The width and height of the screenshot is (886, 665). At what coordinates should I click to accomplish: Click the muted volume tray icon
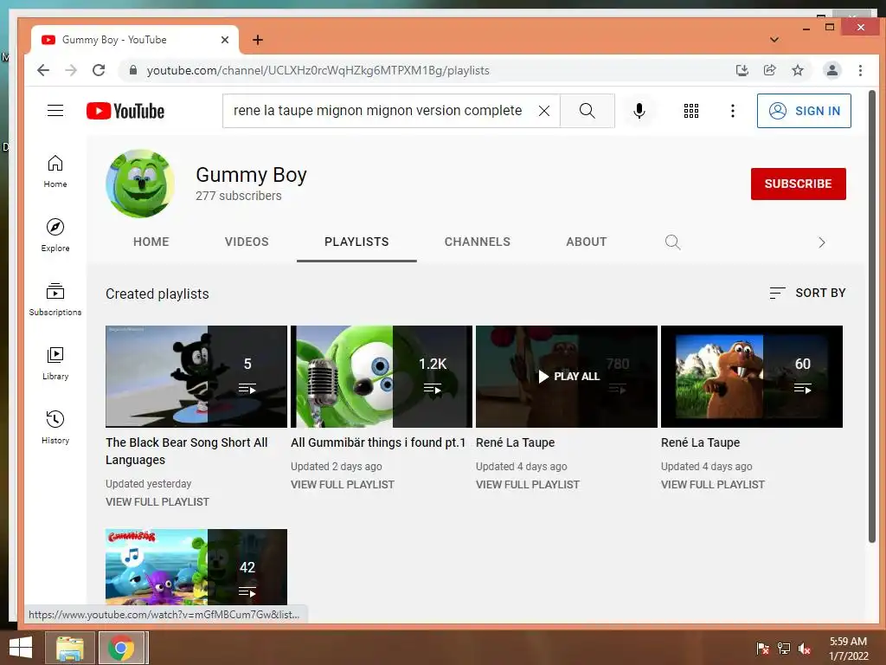(x=805, y=649)
